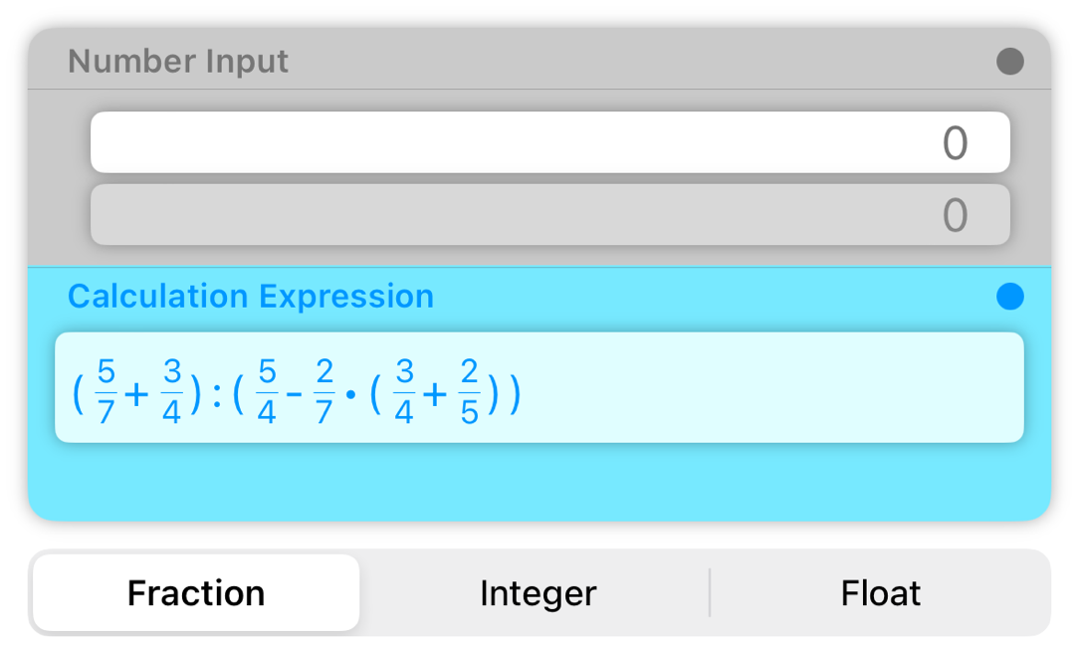1079x653 pixels.
Task: Select the Integer mode tab
Action: coord(538,593)
